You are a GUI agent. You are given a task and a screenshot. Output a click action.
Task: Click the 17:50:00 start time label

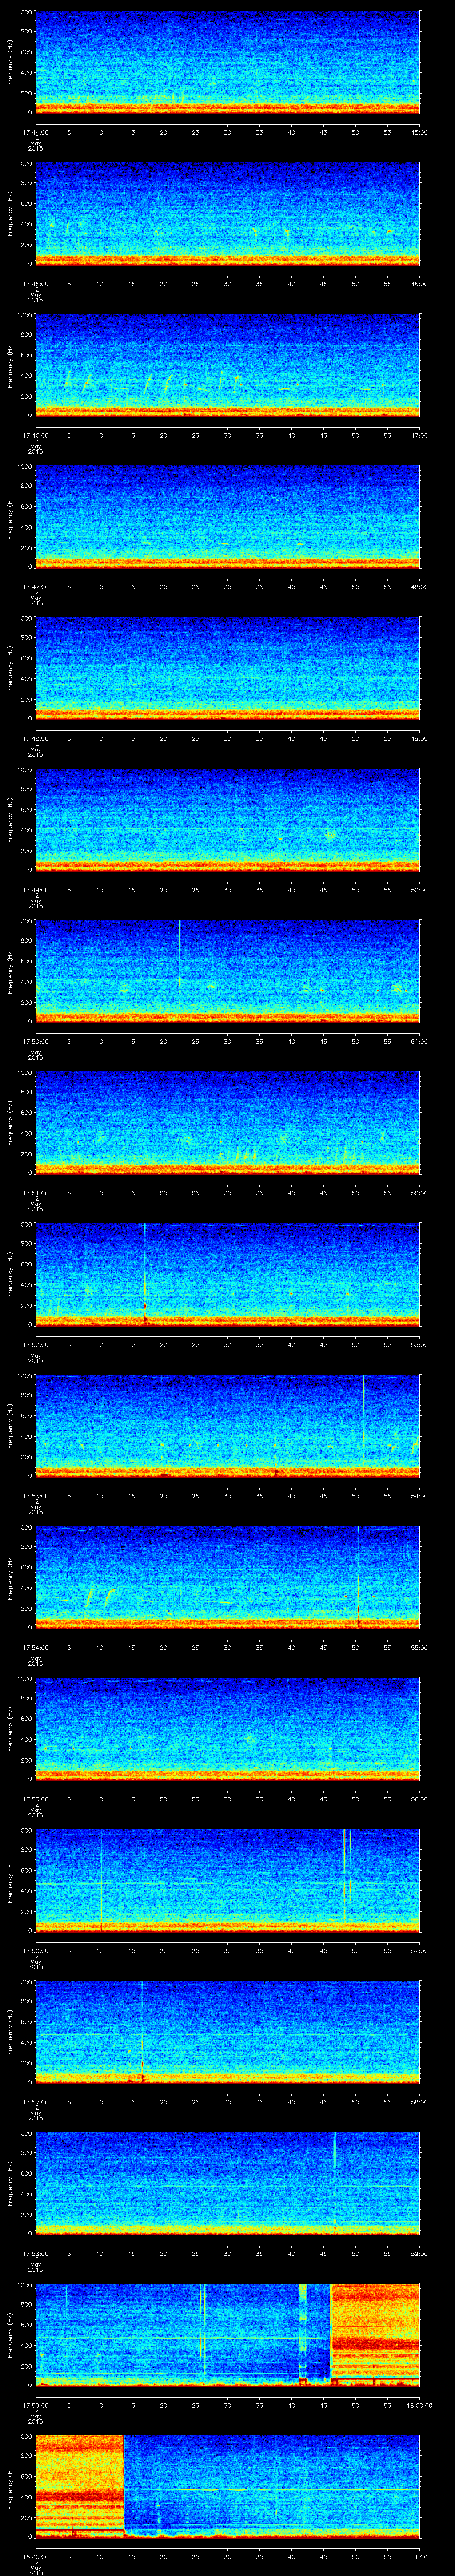[35, 1041]
